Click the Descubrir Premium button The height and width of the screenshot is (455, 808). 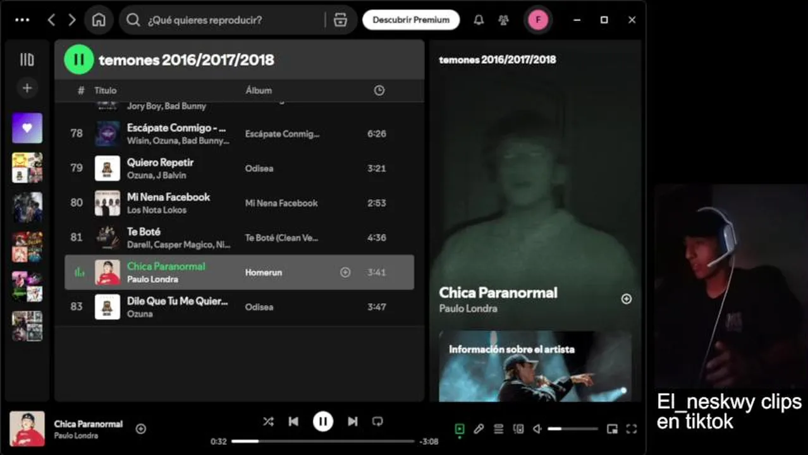point(411,20)
